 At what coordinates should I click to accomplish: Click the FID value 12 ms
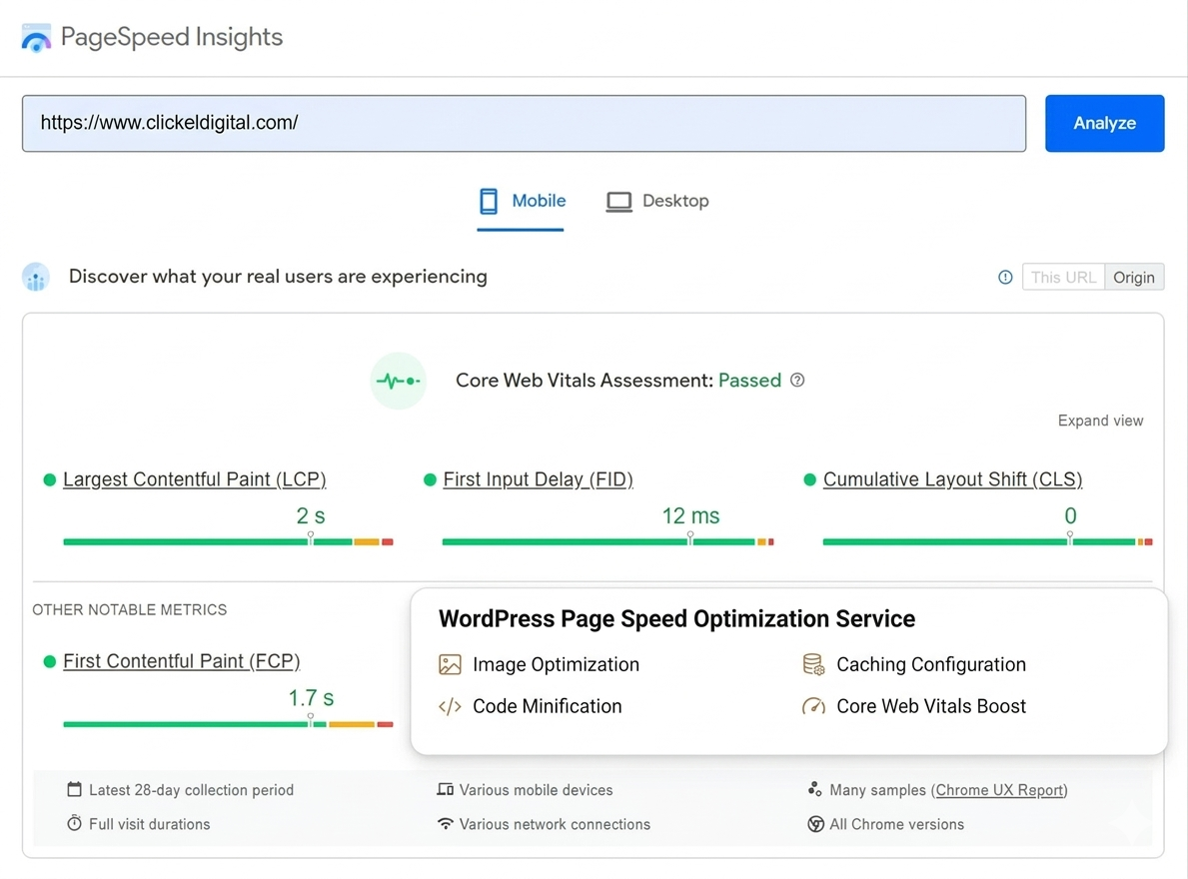tap(691, 516)
